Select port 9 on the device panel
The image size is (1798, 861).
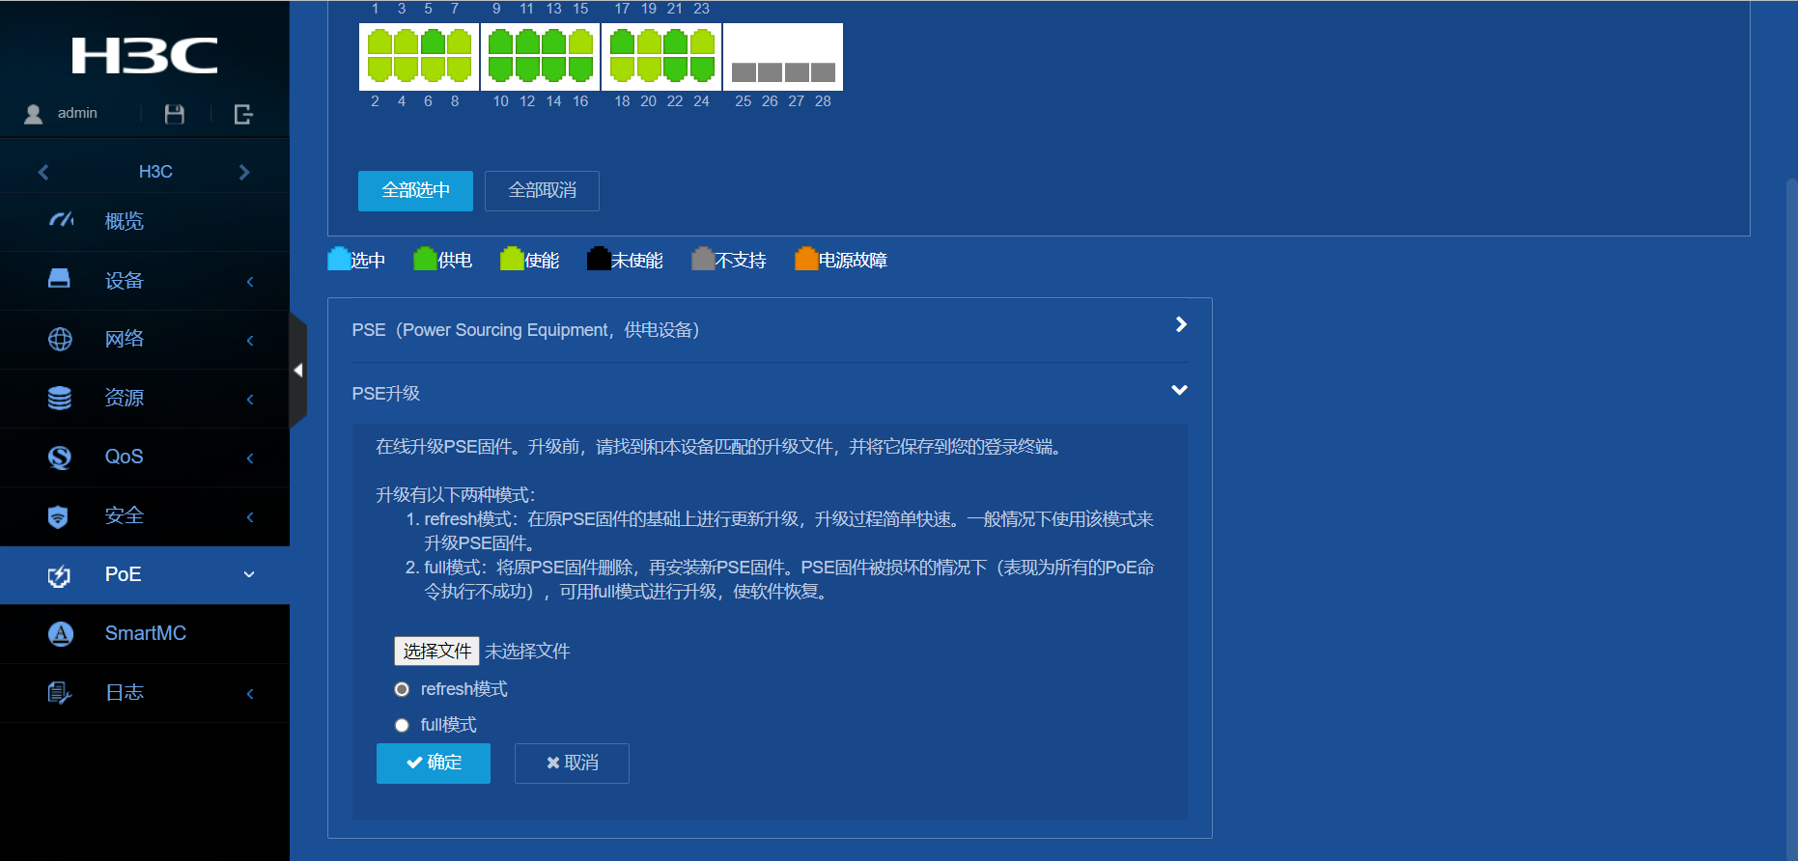tap(500, 42)
